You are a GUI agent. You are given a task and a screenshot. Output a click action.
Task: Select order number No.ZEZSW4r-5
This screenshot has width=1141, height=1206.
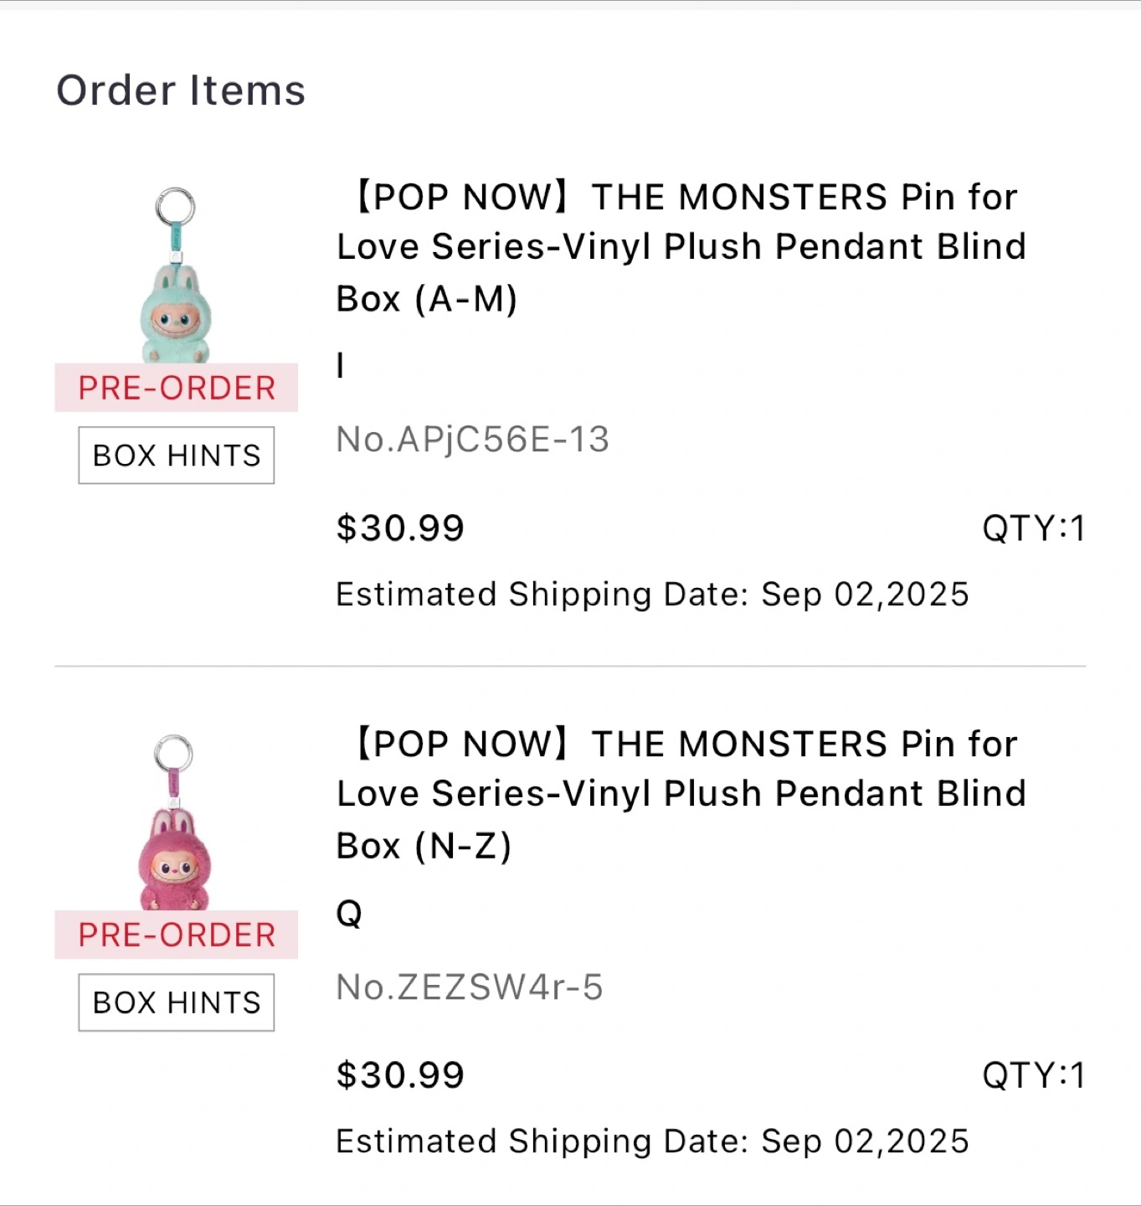(x=469, y=987)
